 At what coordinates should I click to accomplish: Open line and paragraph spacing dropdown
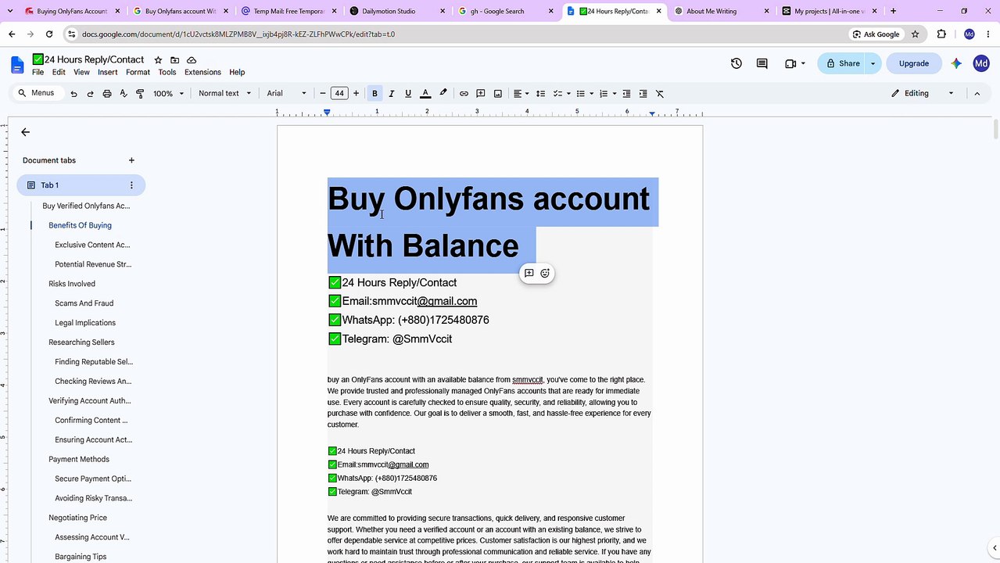point(540,94)
